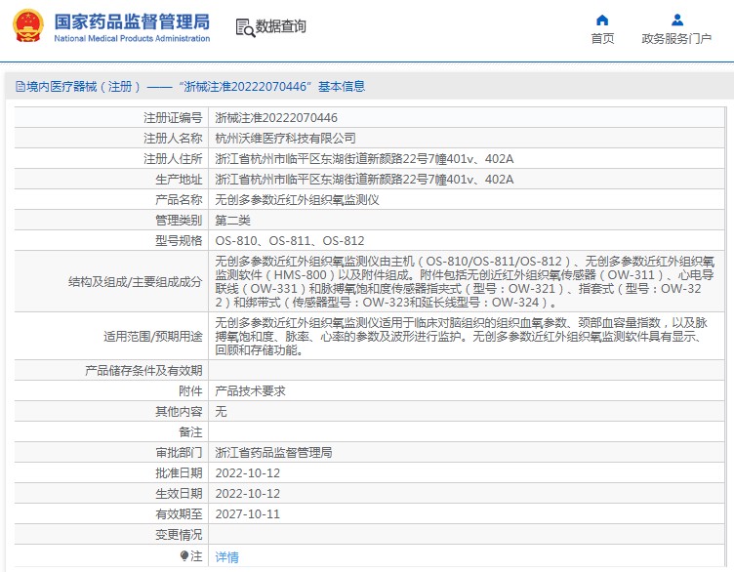Click the expiry date 2027-10-11

(248, 514)
